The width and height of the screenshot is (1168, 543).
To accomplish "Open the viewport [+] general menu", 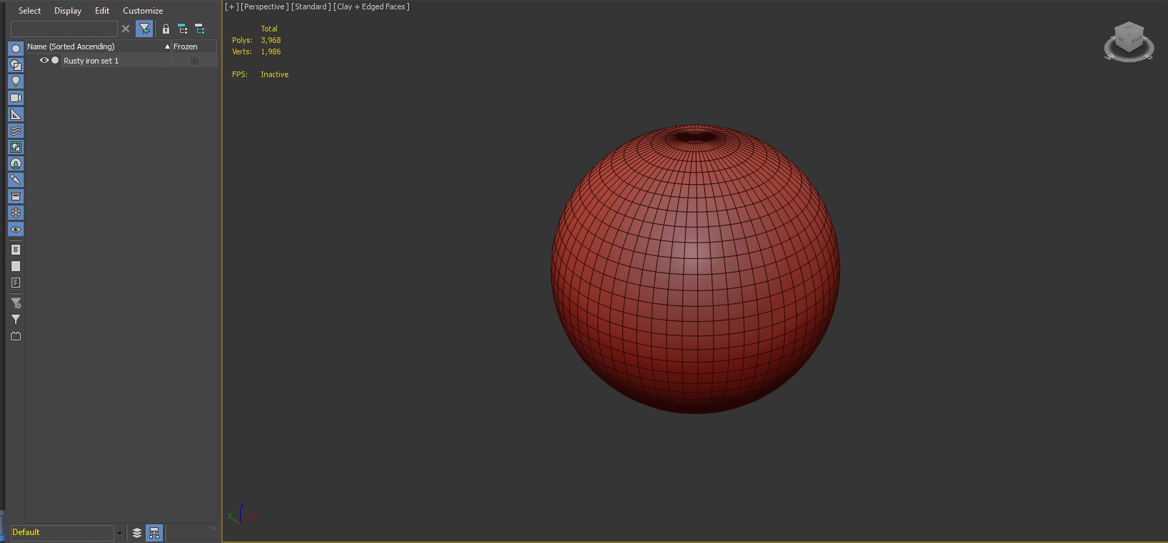I will point(232,7).
